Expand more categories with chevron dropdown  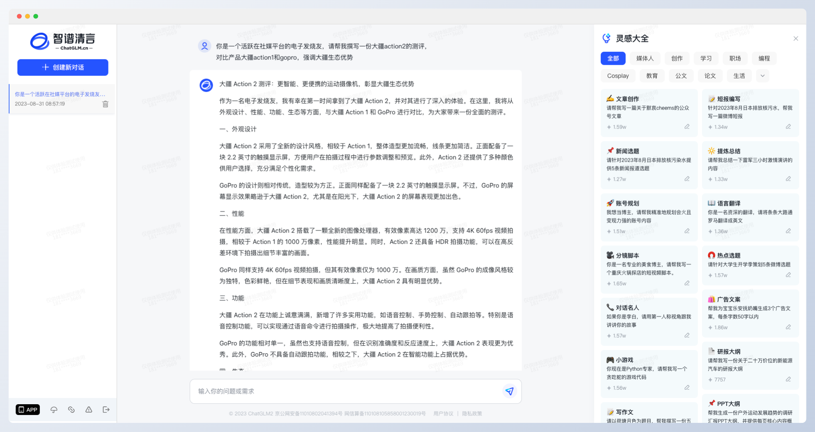pos(763,76)
